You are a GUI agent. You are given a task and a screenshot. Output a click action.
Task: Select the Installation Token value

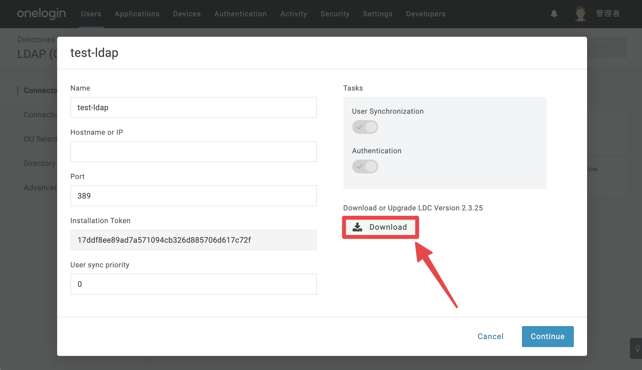click(x=193, y=240)
